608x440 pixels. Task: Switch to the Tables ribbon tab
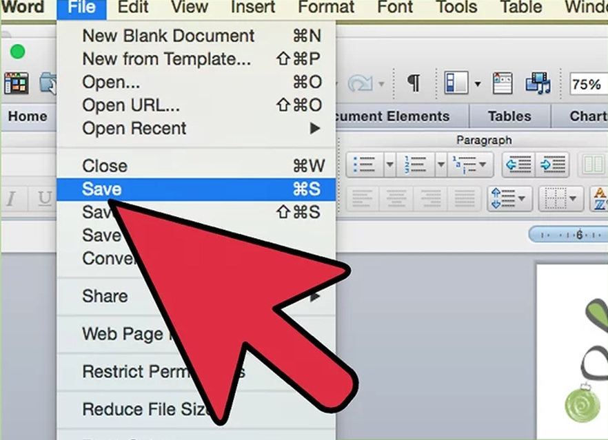pos(509,116)
